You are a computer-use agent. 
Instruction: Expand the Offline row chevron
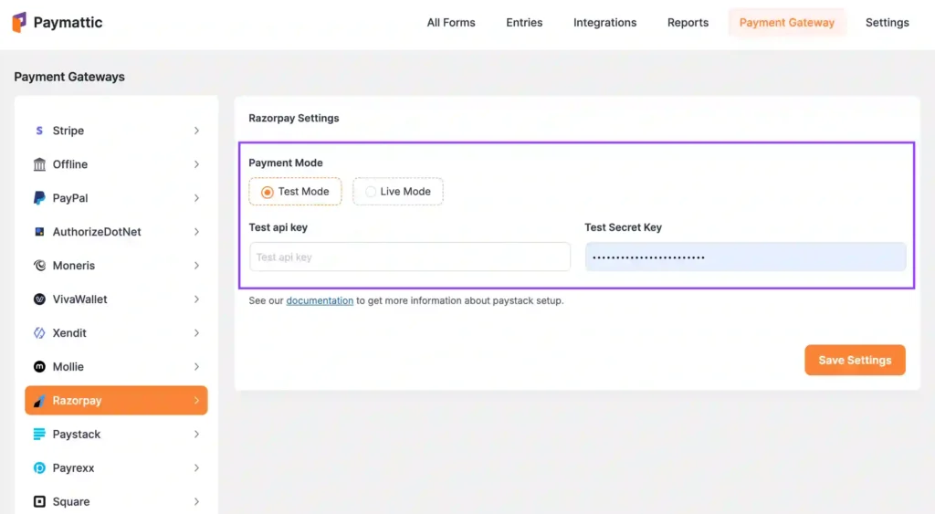click(196, 164)
